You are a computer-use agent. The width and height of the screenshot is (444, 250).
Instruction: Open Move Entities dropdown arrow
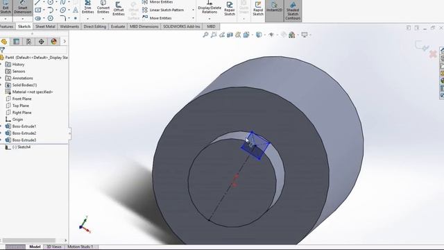[193, 18]
